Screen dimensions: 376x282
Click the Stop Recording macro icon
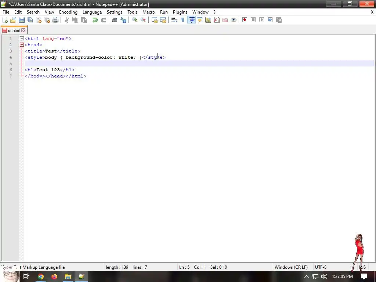coord(253,20)
